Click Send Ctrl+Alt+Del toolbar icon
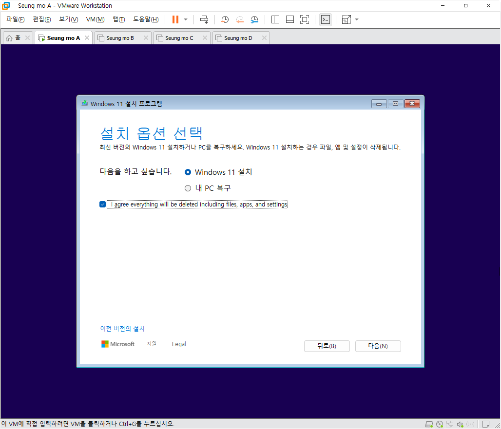 [204, 19]
